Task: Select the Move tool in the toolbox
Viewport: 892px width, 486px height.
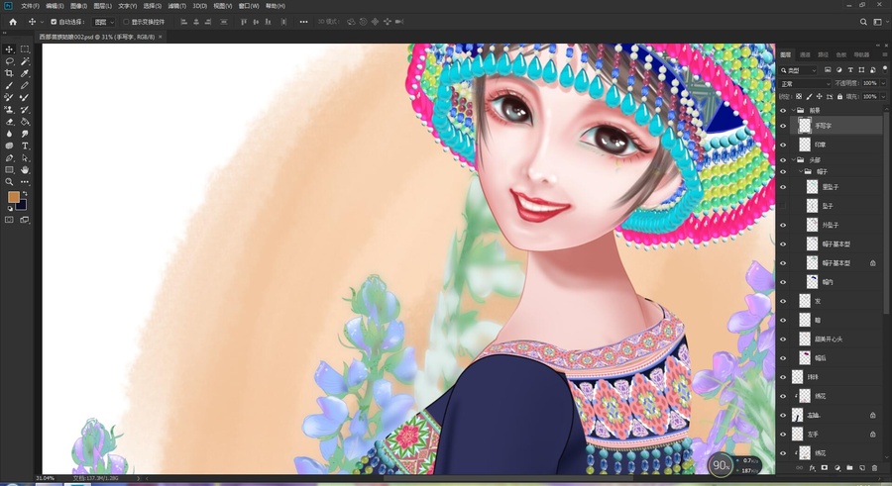Action: 9,49
